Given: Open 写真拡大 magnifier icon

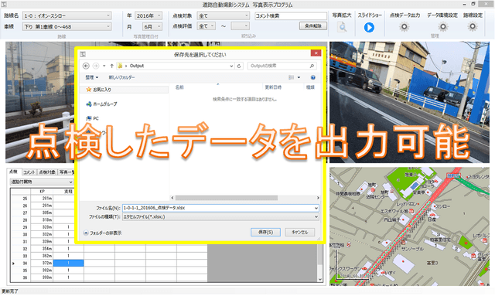Looking at the screenshot, I should [x=342, y=27].
